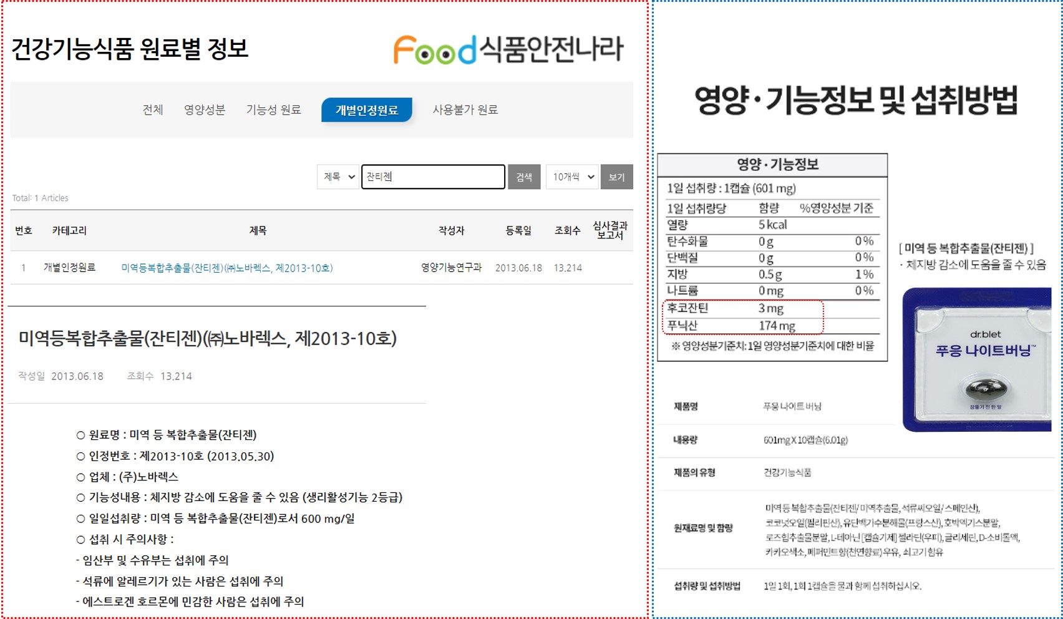Screen dimensions: 1063x619
Task: Click the 석류에 알레르기가 있는 사람 line
Action: (x=180, y=581)
